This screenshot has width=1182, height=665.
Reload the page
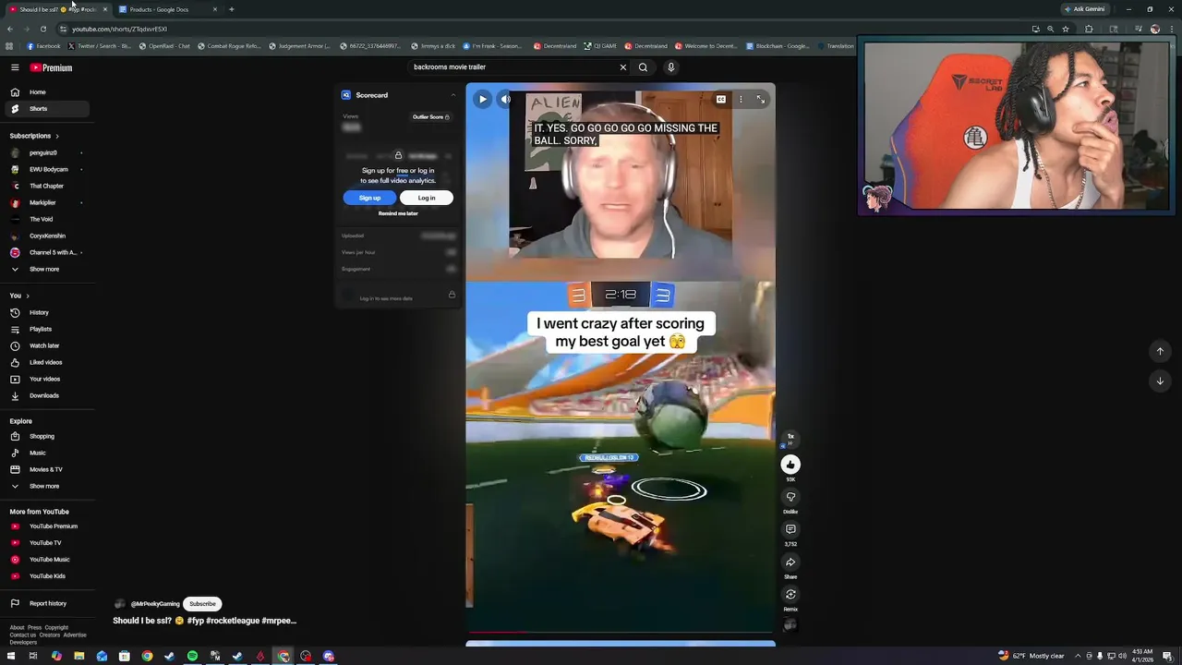42,29
